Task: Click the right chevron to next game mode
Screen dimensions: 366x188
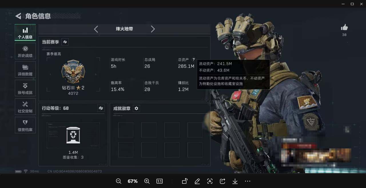Action: (x=153, y=29)
